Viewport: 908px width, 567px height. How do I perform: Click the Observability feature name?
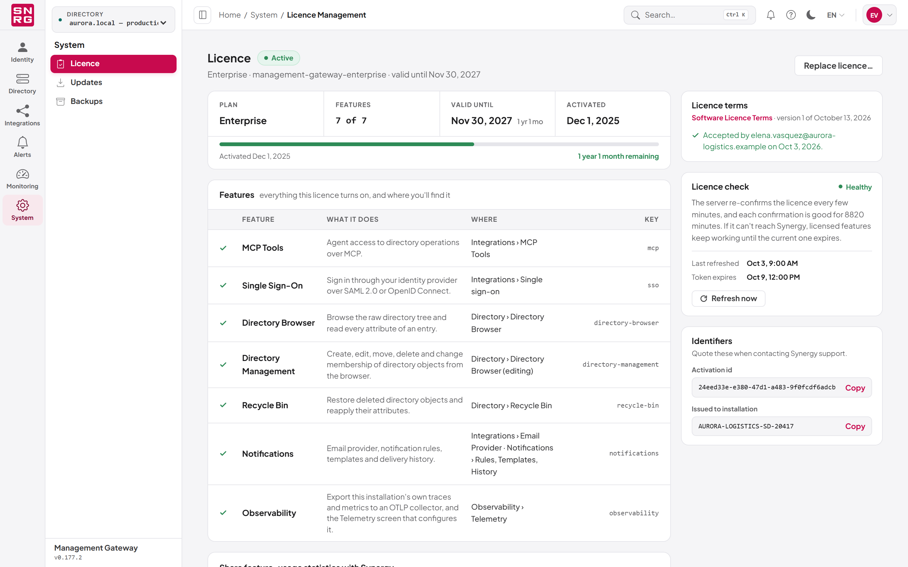(269, 513)
